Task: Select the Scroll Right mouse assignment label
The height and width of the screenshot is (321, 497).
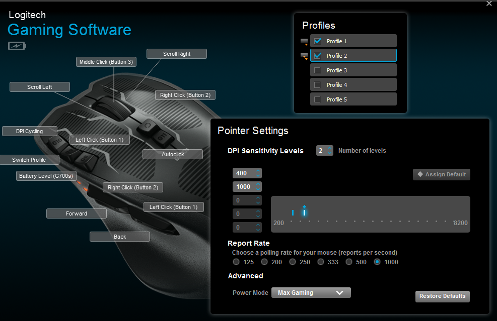Action: pyautogui.click(x=176, y=53)
